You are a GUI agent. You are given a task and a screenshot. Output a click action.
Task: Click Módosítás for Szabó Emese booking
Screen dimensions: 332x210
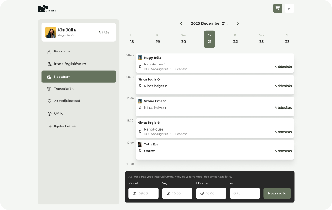click(x=283, y=108)
